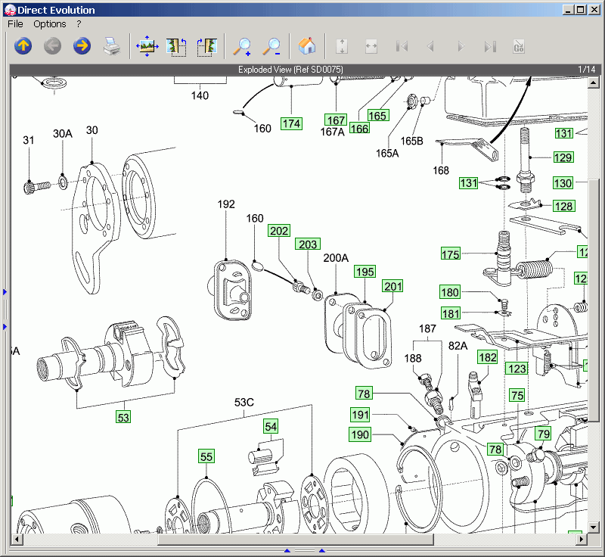Rotate the image counterclockwise using the toolbar

click(x=176, y=46)
